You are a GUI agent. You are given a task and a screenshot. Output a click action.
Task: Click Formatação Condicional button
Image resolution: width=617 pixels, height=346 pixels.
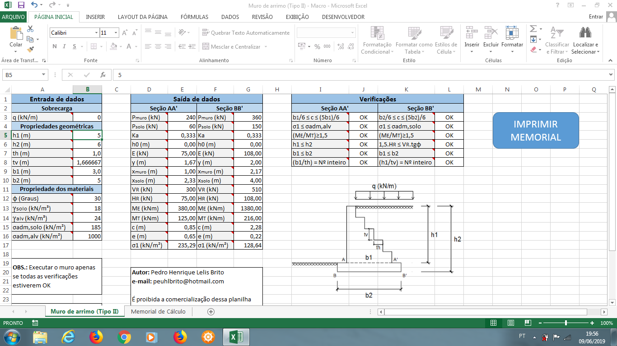[377, 40]
